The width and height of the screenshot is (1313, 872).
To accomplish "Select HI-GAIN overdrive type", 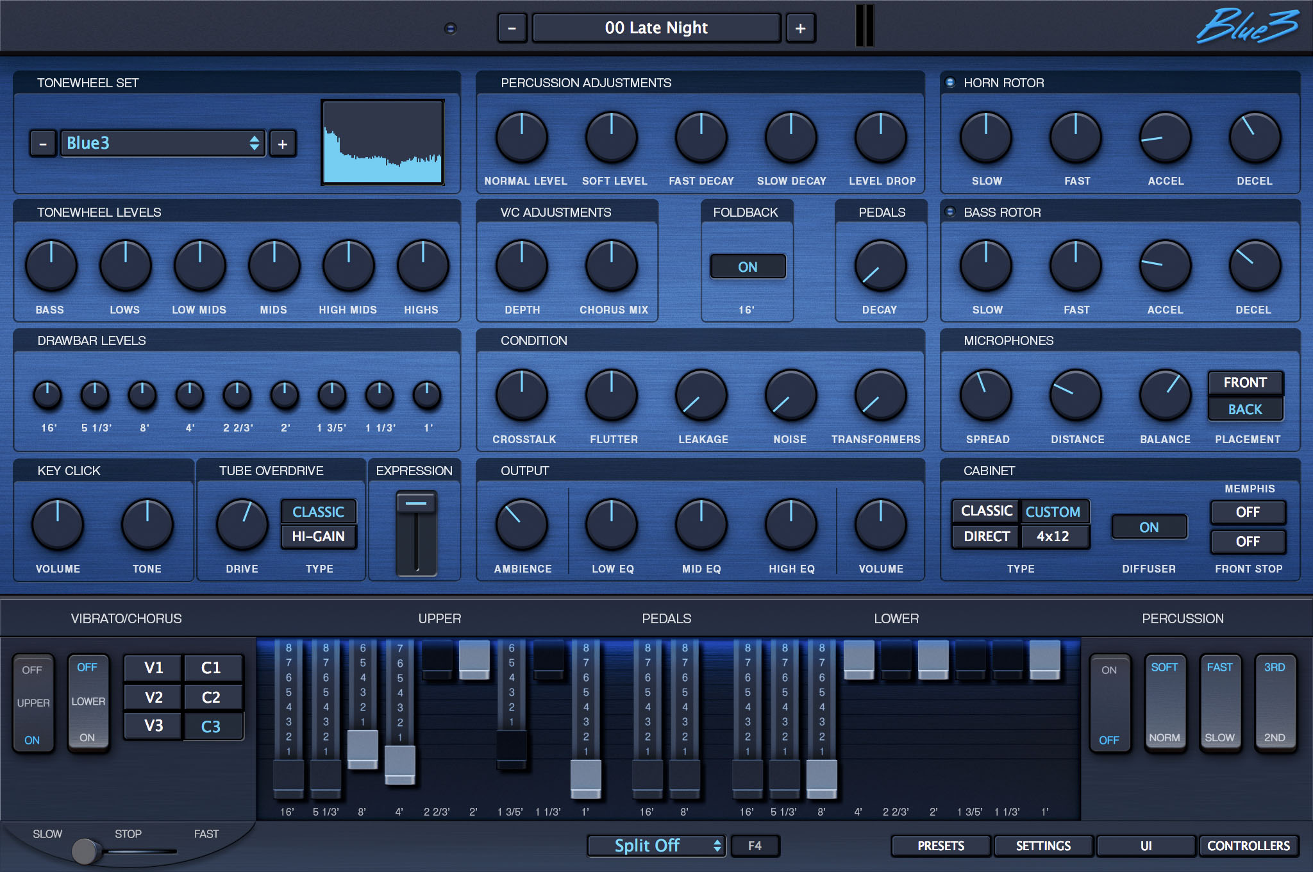I will point(319,537).
